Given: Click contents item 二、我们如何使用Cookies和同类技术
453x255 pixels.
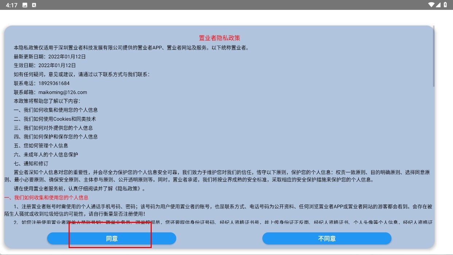Looking at the screenshot, I should tap(55, 119).
